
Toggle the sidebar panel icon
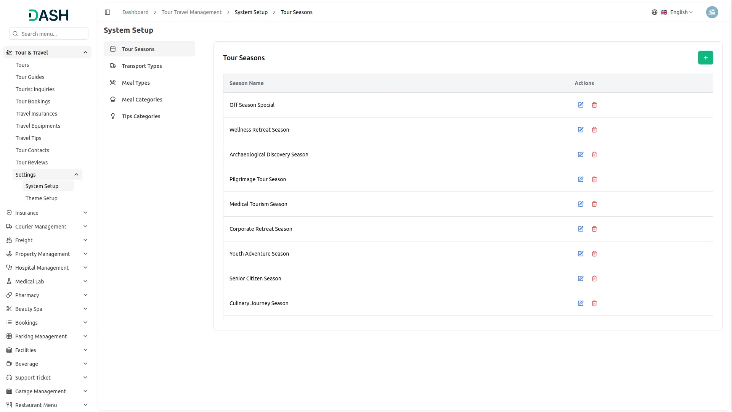108,12
